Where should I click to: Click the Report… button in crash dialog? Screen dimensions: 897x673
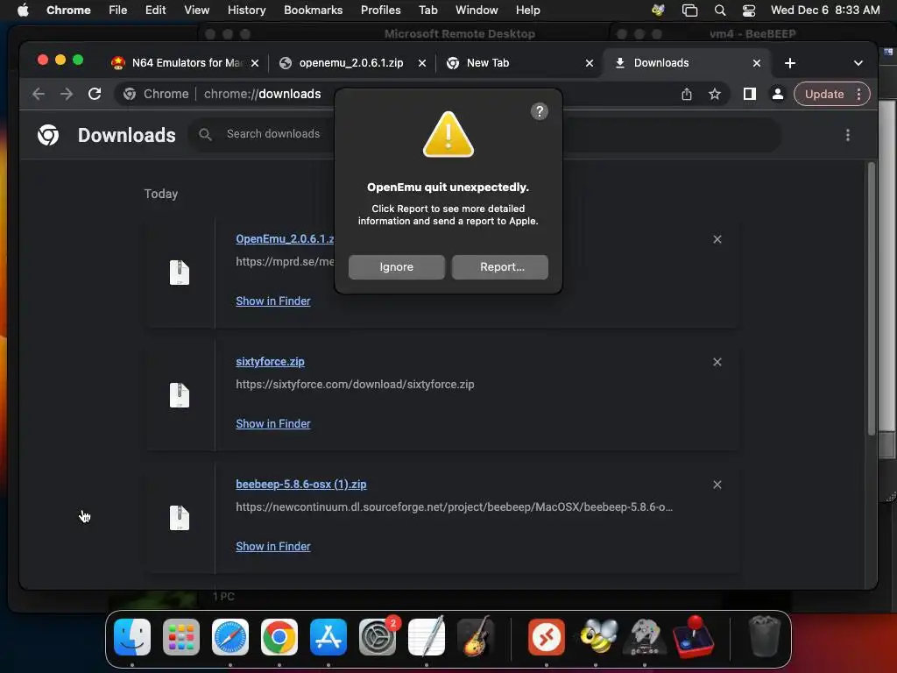(x=500, y=267)
